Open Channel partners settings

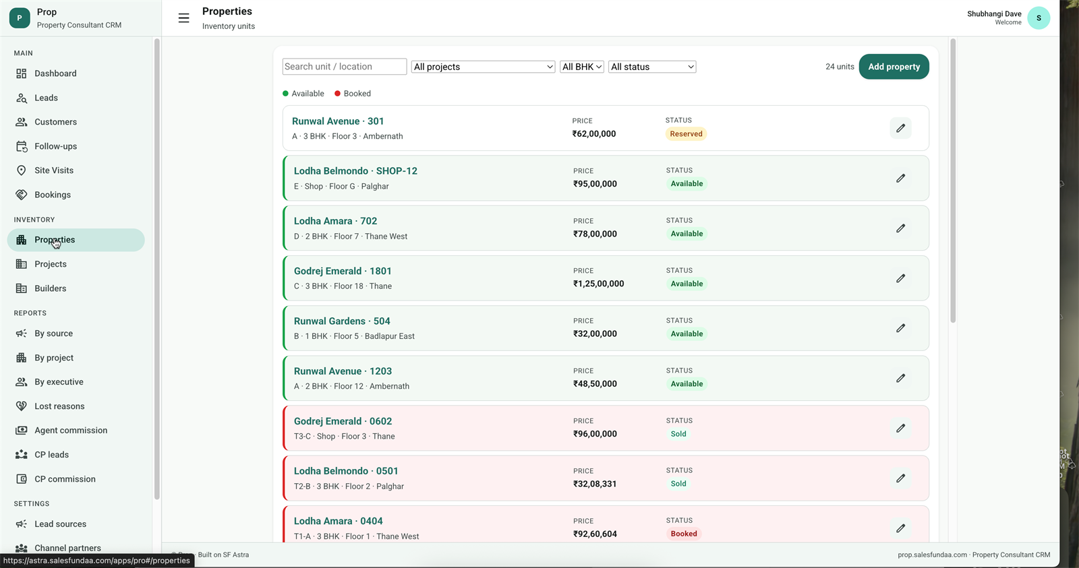click(x=76, y=548)
